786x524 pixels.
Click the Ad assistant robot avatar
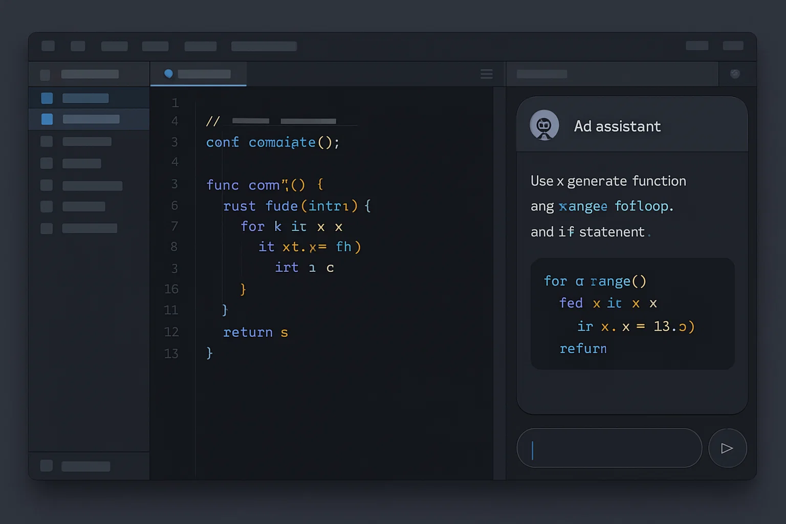click(x=544, y=125)
